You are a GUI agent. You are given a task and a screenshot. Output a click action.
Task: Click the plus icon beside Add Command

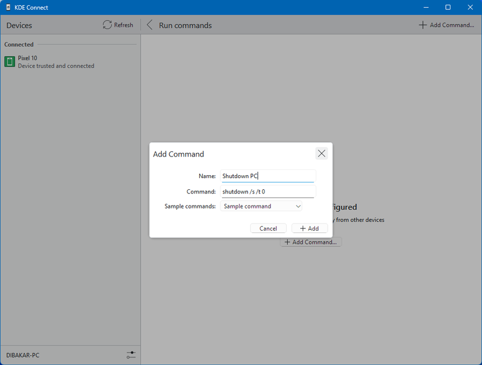click(x=422, y=25)
